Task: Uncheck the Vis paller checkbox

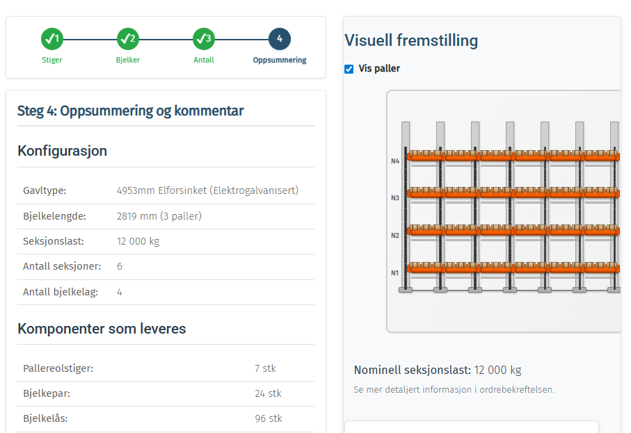Action: pyautogui.click(x=349, y=69)
